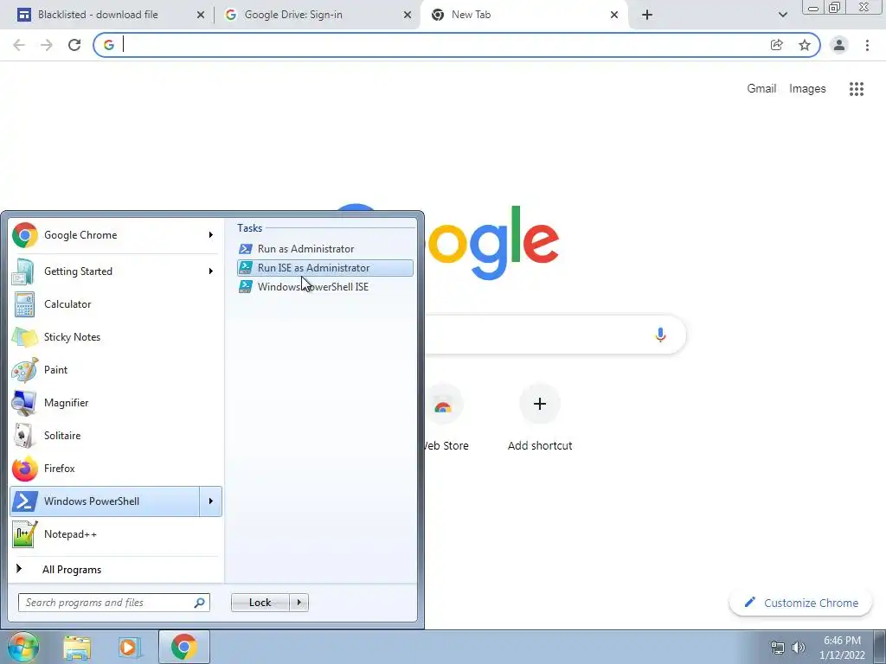
Task: Switch to Google Drive: Sign-in tab
Action: click(x=293, y=15)
